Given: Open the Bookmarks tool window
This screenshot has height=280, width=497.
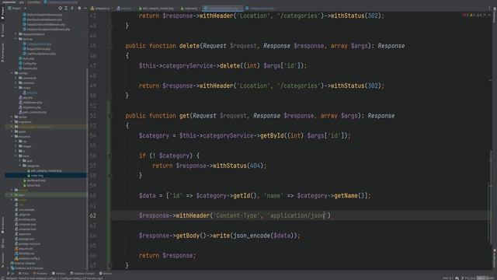Looking at the screenshot, I should click(2, 226).
